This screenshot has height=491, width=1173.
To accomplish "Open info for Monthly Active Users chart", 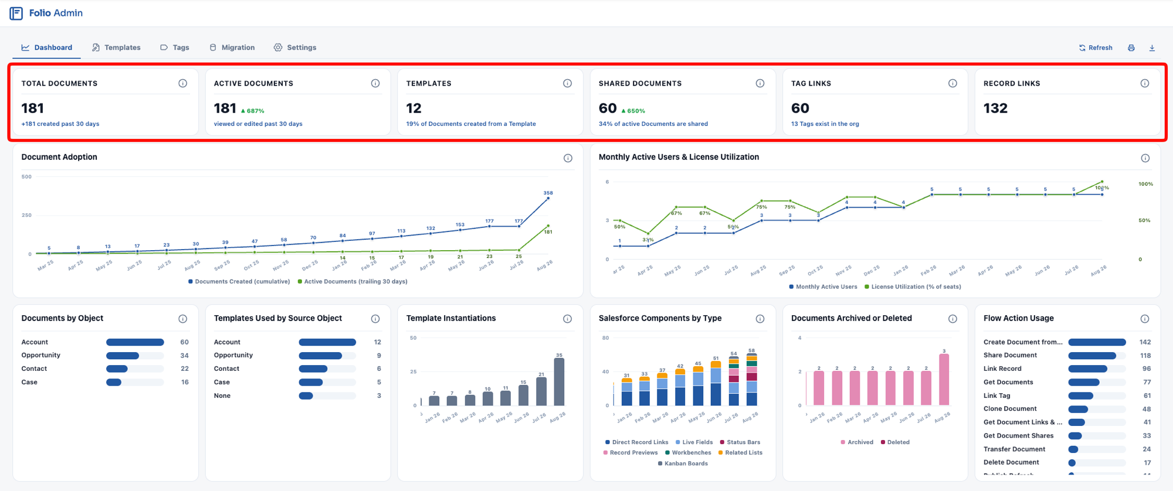I will coord(1145,158).
